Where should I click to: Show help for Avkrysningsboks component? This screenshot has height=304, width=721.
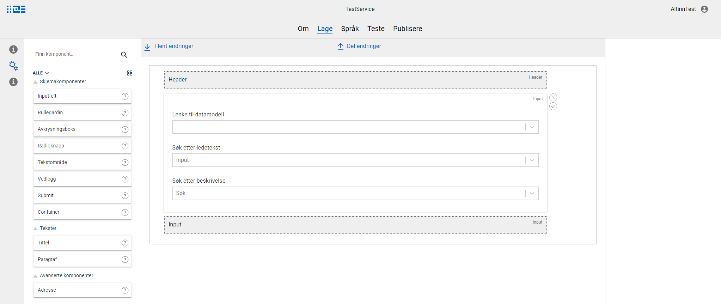(125, 129)
